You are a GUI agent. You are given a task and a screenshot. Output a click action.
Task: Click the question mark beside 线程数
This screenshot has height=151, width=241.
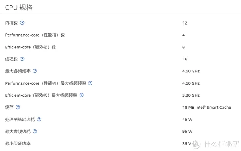[x=22, y=59]
